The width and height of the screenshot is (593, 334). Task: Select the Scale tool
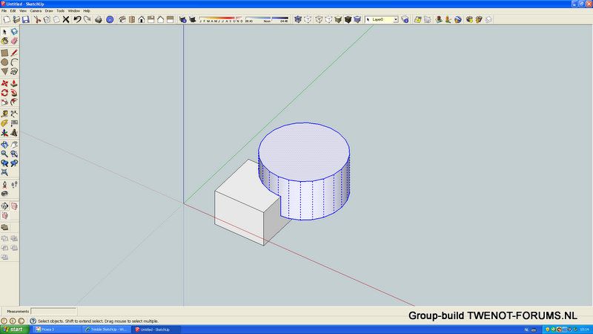coord(4,102)
